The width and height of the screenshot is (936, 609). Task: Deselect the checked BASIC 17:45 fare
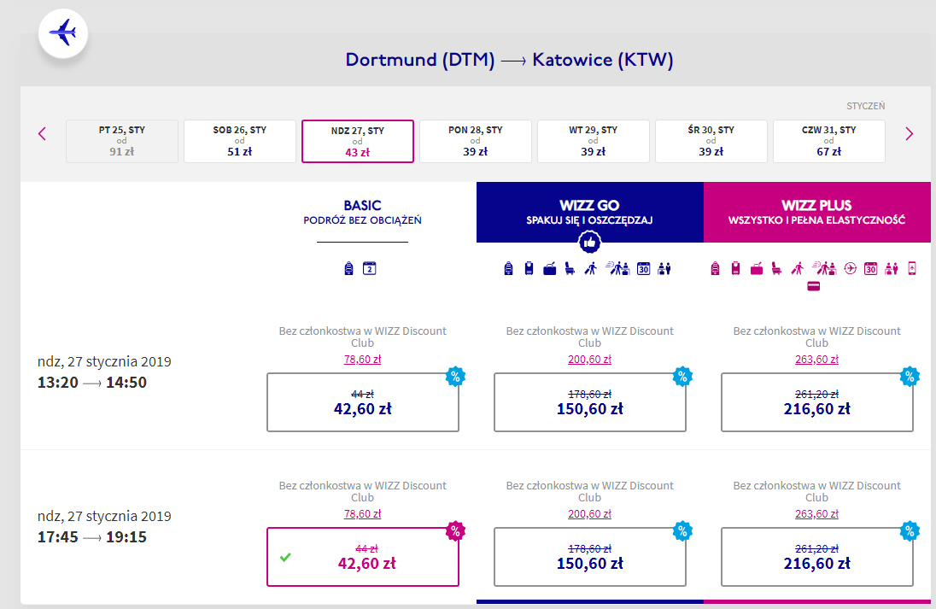pyautogui.click(x=362, y=557)
